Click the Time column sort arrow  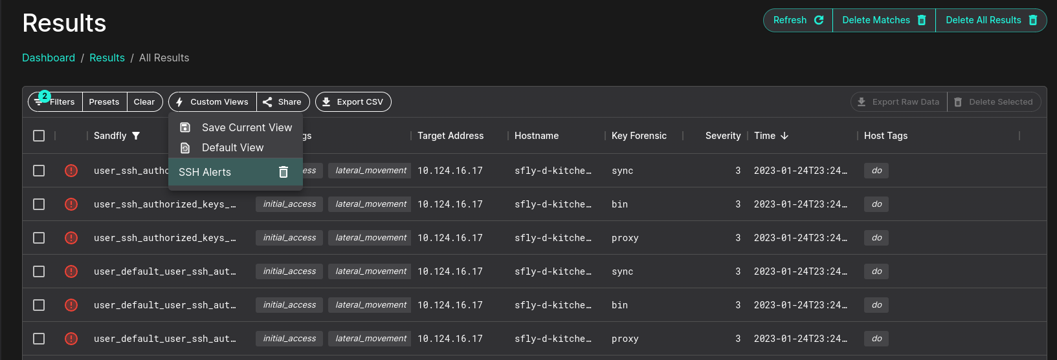(x=784, y=136)
